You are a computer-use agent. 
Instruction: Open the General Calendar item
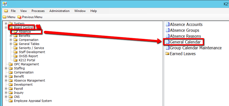point(185,42)
